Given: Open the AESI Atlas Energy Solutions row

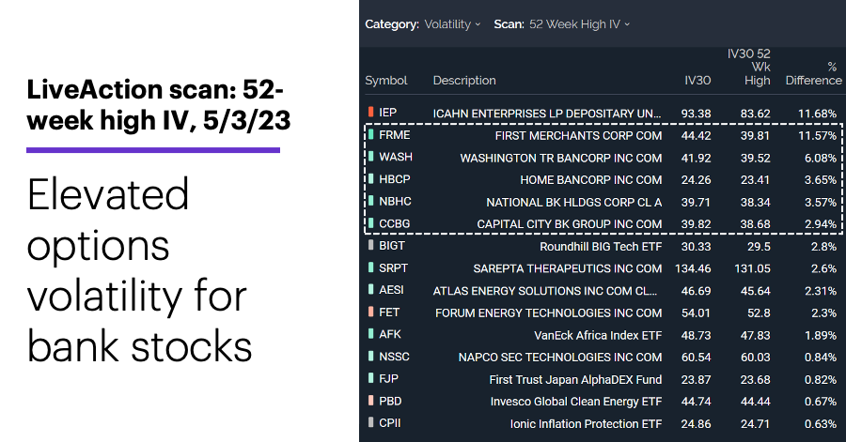Looking at the screenshot, I should tap(603, 290).
